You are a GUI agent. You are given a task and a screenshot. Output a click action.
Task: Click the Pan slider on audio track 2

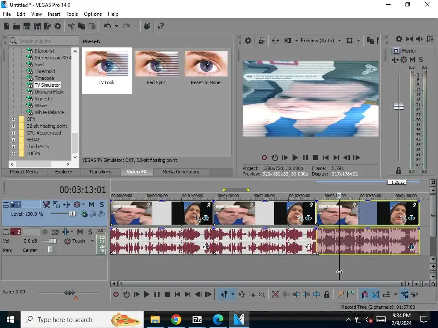click(x=50, y=250)
